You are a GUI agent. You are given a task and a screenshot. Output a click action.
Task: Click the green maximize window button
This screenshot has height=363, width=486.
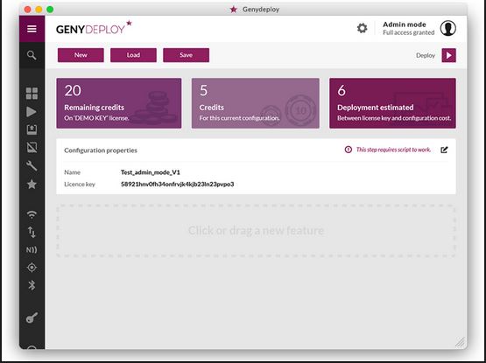(50, 10)
